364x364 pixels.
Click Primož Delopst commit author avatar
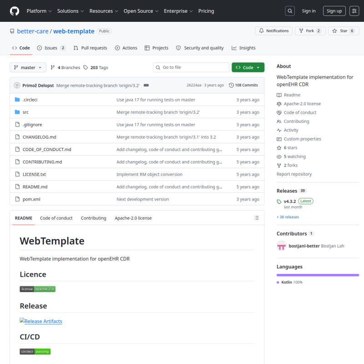(17, 85)
